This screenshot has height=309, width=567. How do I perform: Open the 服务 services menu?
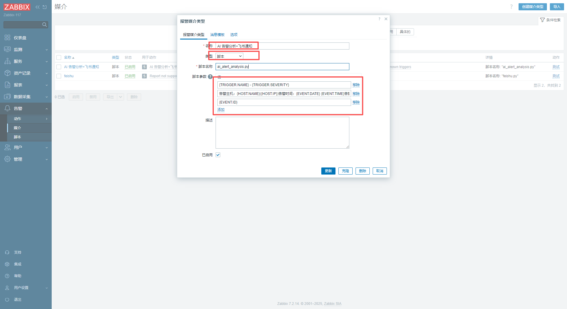26,61
